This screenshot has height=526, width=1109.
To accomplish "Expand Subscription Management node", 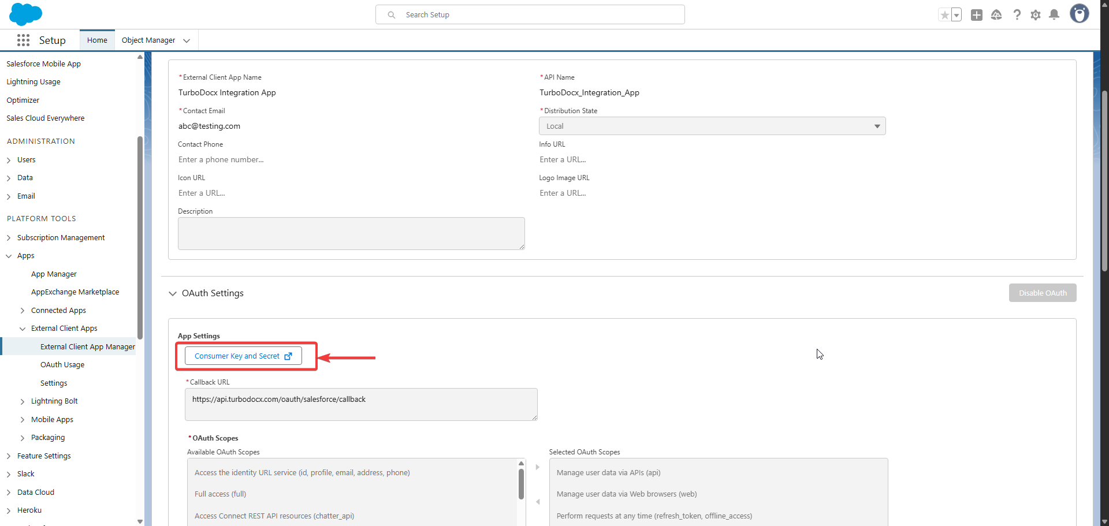I will coord(9,238).
